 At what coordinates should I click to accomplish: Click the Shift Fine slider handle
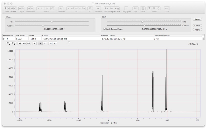click(142, 22)
